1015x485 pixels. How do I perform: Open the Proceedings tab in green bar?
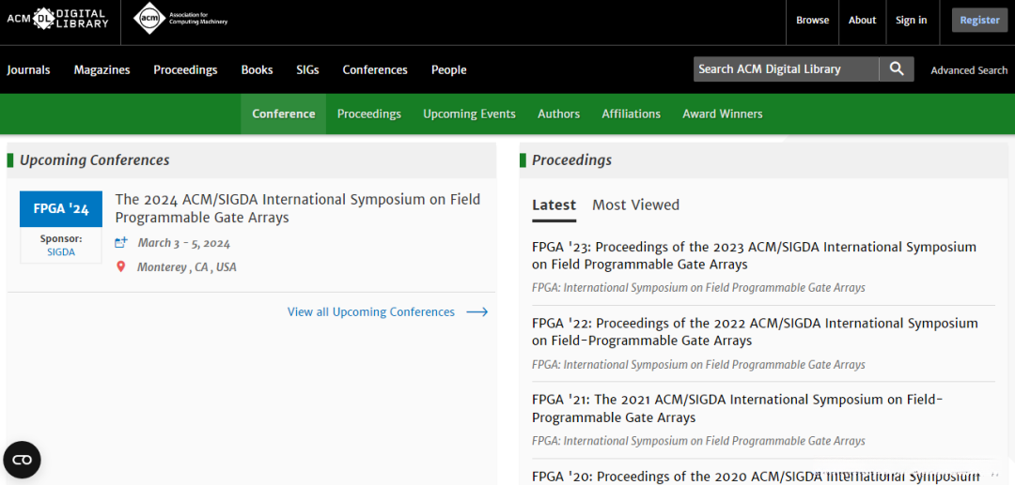(368, 114)
